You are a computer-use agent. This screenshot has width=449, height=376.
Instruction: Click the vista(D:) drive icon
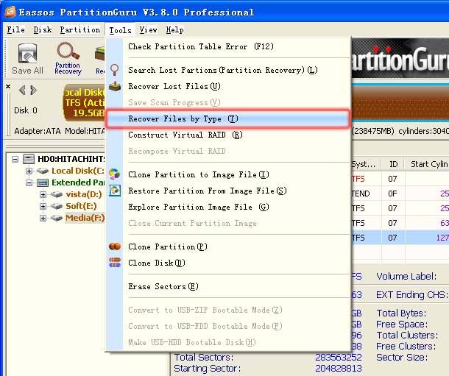coord(57,194)
